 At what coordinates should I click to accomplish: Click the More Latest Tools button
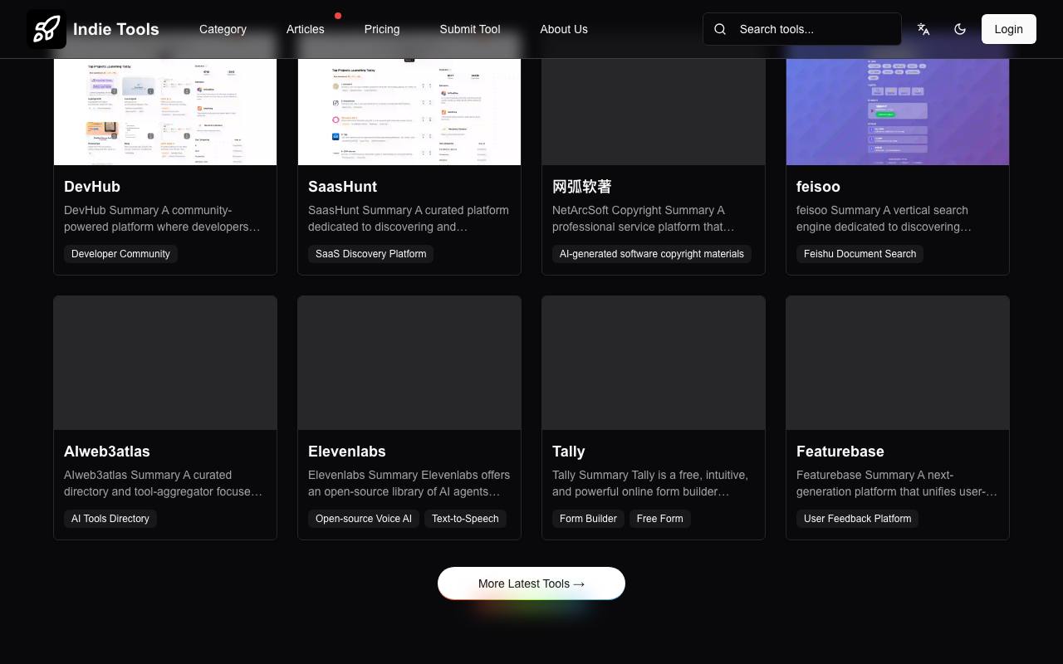tap(531, 583)
